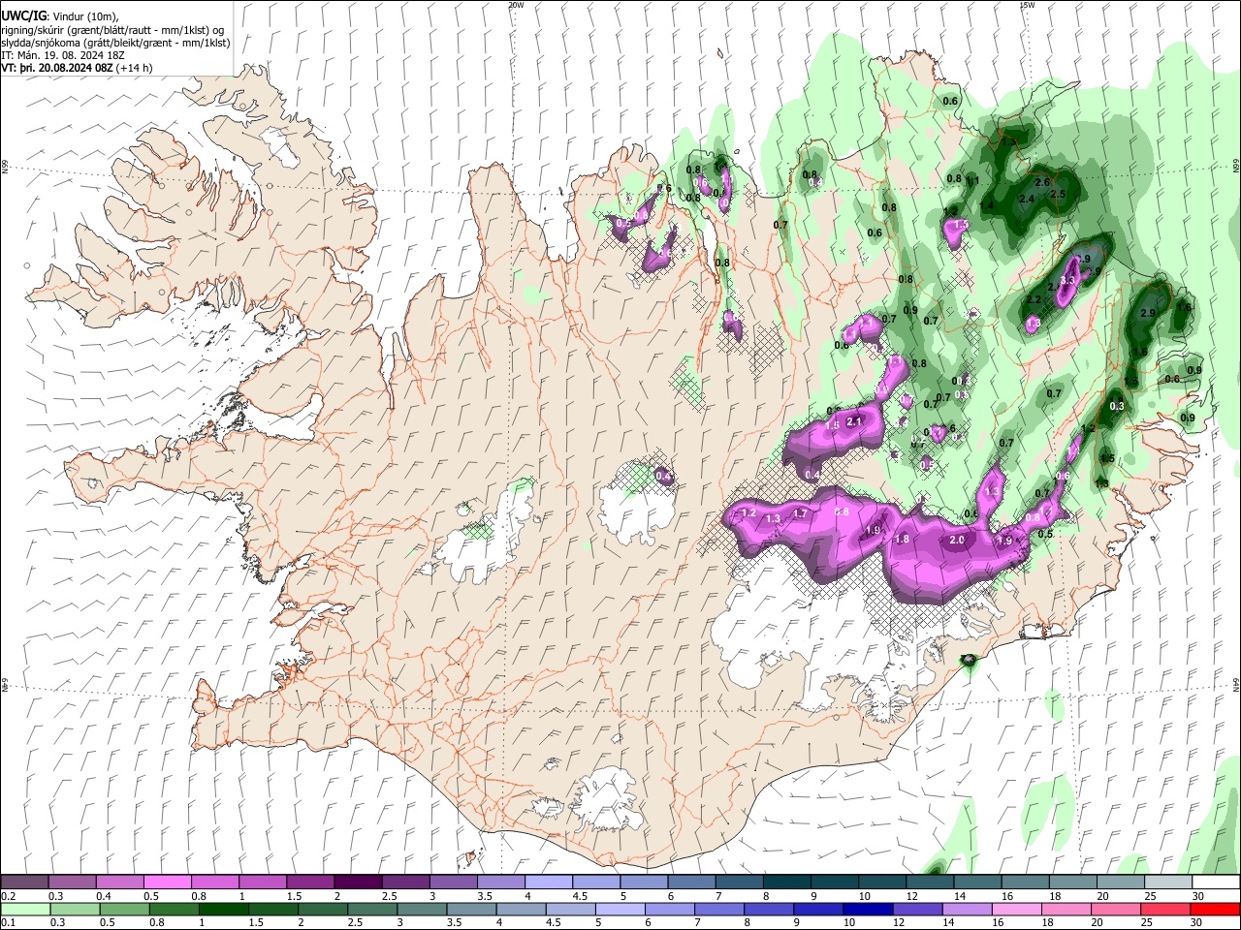Image resolution: width=1241 pixels, height=930 pixels.
Task: Pick the pale green 0.1 swatch, lower scale
Action: (25, 909)
